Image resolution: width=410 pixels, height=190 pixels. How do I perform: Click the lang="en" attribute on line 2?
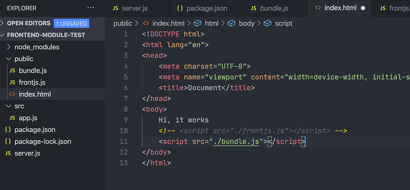[x=186, y=45]
